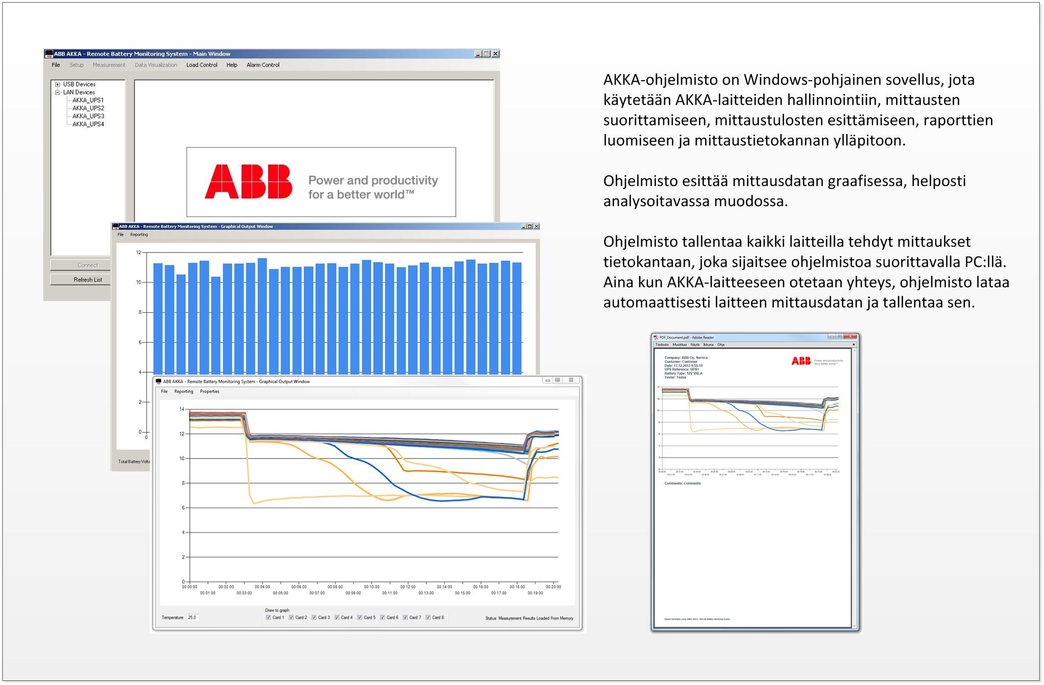The height and width of the screenshot is (685, 1044).
Task: Minimize the Adobe Reader window
Action: [832, 337]
